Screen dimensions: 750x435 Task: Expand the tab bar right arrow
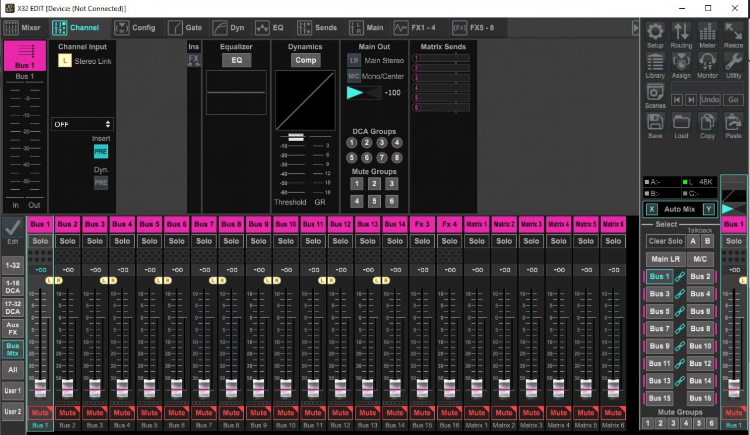pyautogui.click(x=636, y=28)
